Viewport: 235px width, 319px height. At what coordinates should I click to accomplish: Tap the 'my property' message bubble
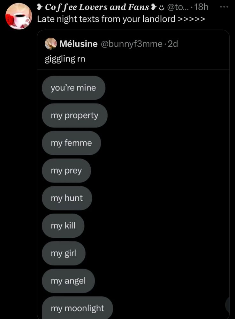click(74, 115)
